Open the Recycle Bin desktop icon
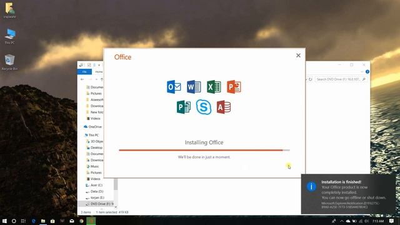Screen dimensions: 400x225 pos(9,62)
